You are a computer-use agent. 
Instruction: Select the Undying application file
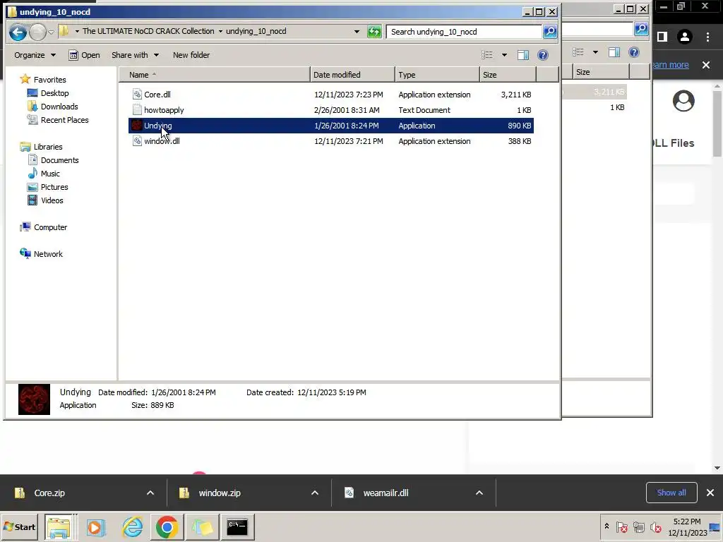(x=330, y=126)
